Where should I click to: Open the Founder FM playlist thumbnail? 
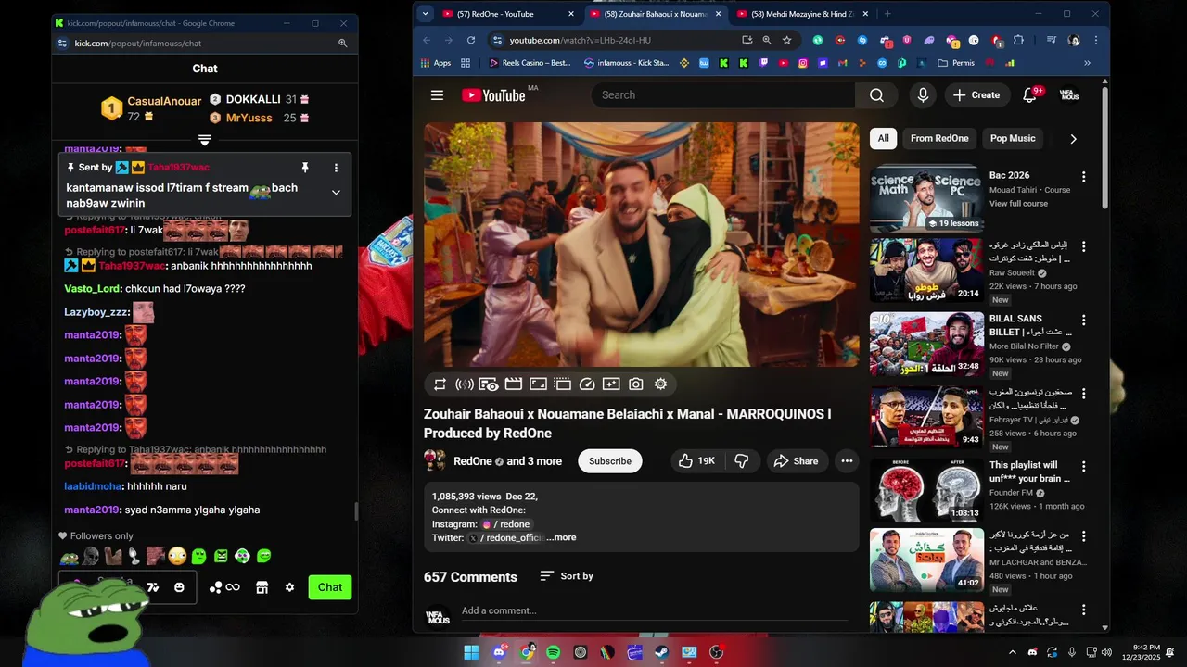[926, 489]
